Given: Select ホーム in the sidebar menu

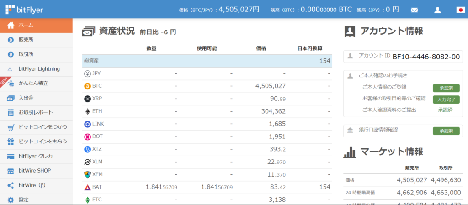Looking at the screenshot, I should click(36, 25).
